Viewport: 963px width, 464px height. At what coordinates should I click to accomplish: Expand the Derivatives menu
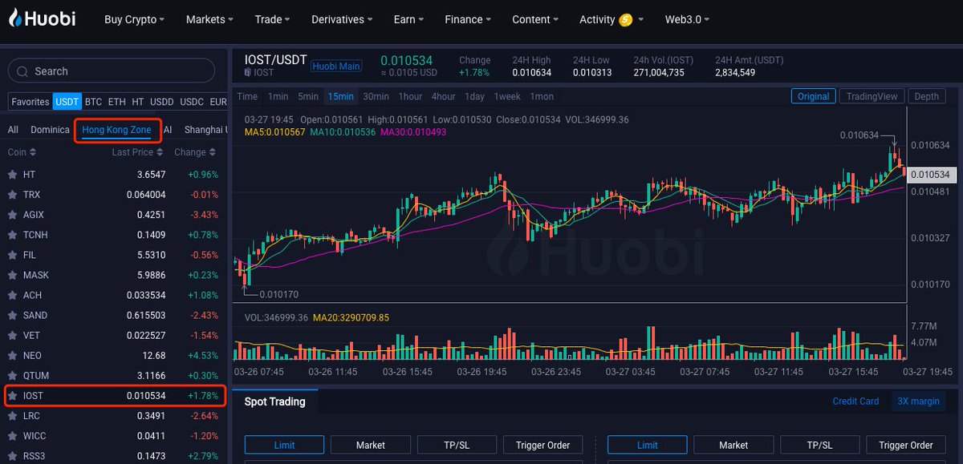point(342,19)
